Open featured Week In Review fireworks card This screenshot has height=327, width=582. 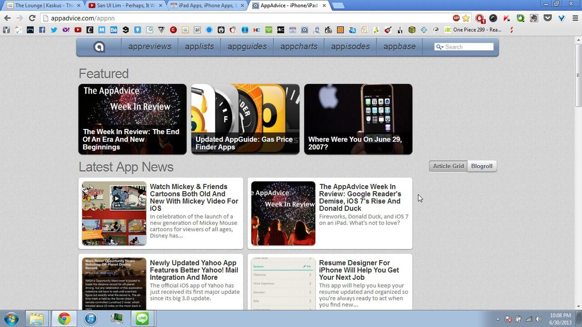[132, 119]
